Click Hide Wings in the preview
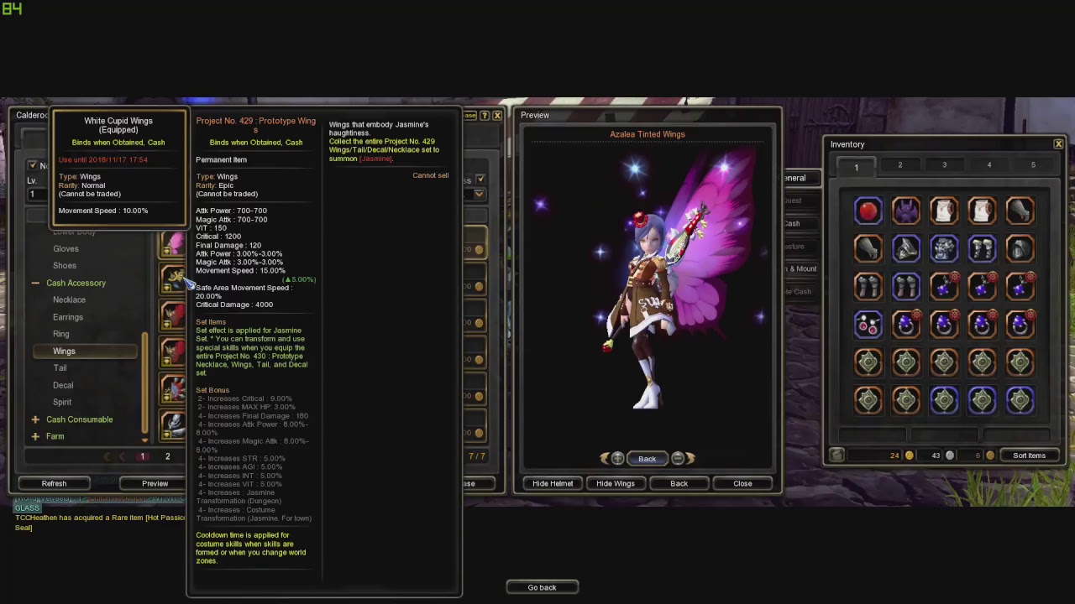The image size is (1075, 604). click(616, 483)
